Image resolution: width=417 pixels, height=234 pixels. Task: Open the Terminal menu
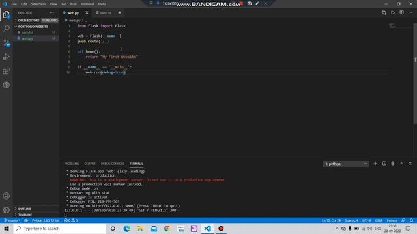(87, 4)
